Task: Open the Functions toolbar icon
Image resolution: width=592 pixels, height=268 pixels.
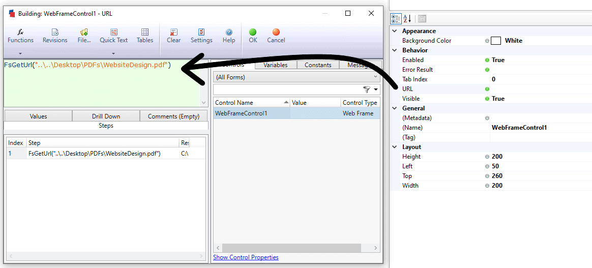Action: 21,32
